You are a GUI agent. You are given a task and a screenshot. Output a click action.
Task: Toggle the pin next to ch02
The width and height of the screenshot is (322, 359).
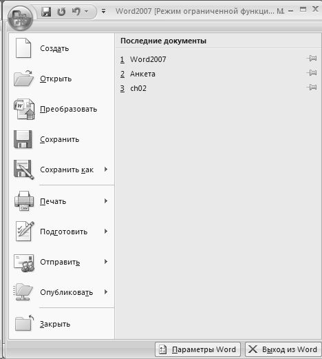[x=312, y=88]
